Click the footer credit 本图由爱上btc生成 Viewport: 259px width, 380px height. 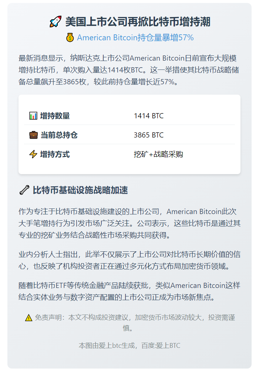click(129, 346)
